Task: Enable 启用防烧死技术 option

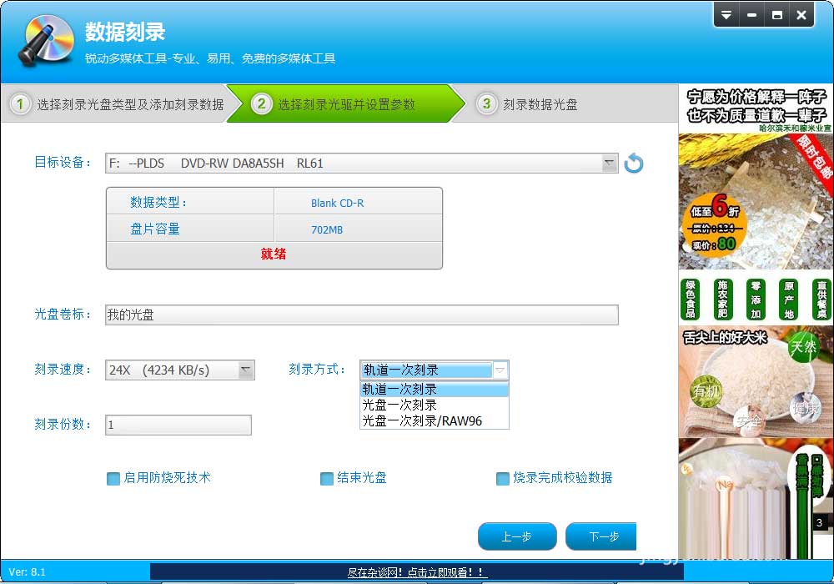Action: pyautogui.click(x=113, y=478)
